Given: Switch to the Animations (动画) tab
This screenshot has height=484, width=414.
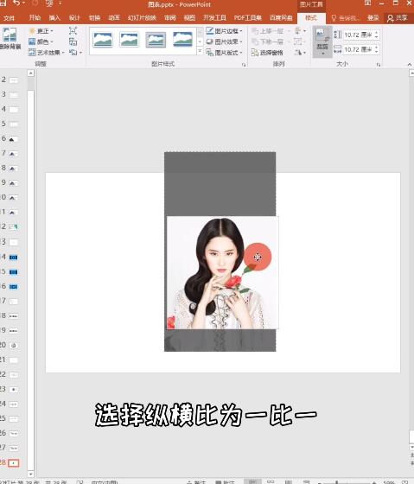Looking at the screenshot, I should coord(114,18).
